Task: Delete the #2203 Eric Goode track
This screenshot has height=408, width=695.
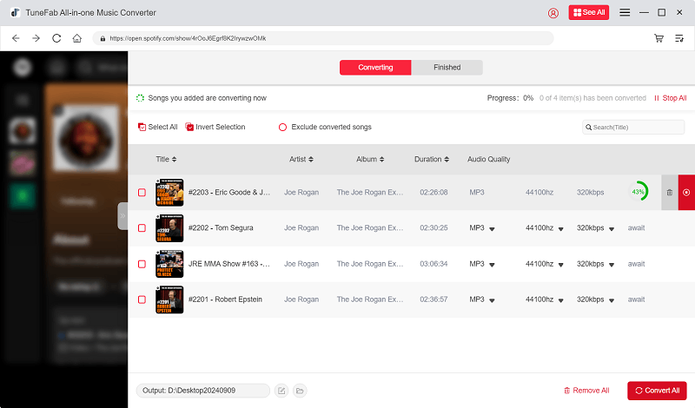Action: click(669, 192)
